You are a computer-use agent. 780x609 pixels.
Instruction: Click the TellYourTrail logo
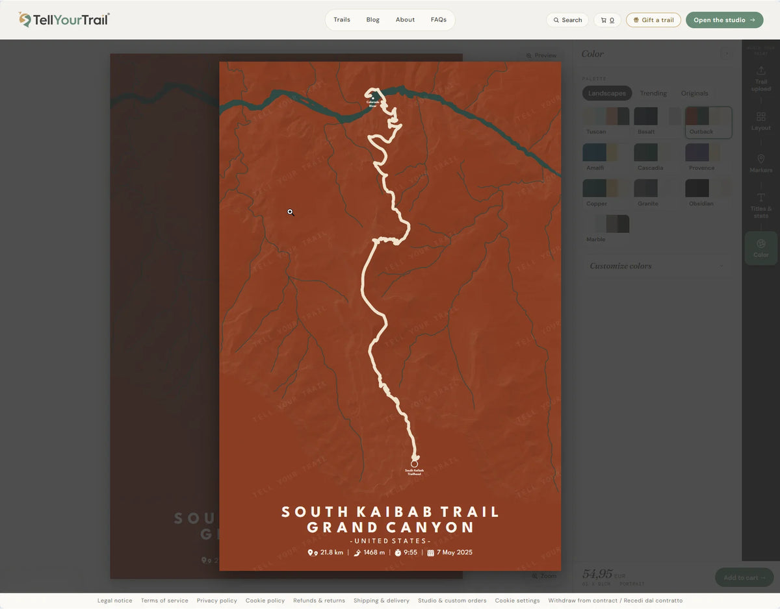[64, 19]
